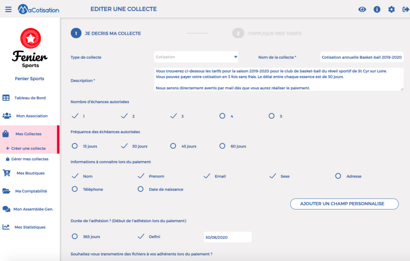
Task: Check the Téléphone option
Action: pyautogui.click(x=75, y=189)
